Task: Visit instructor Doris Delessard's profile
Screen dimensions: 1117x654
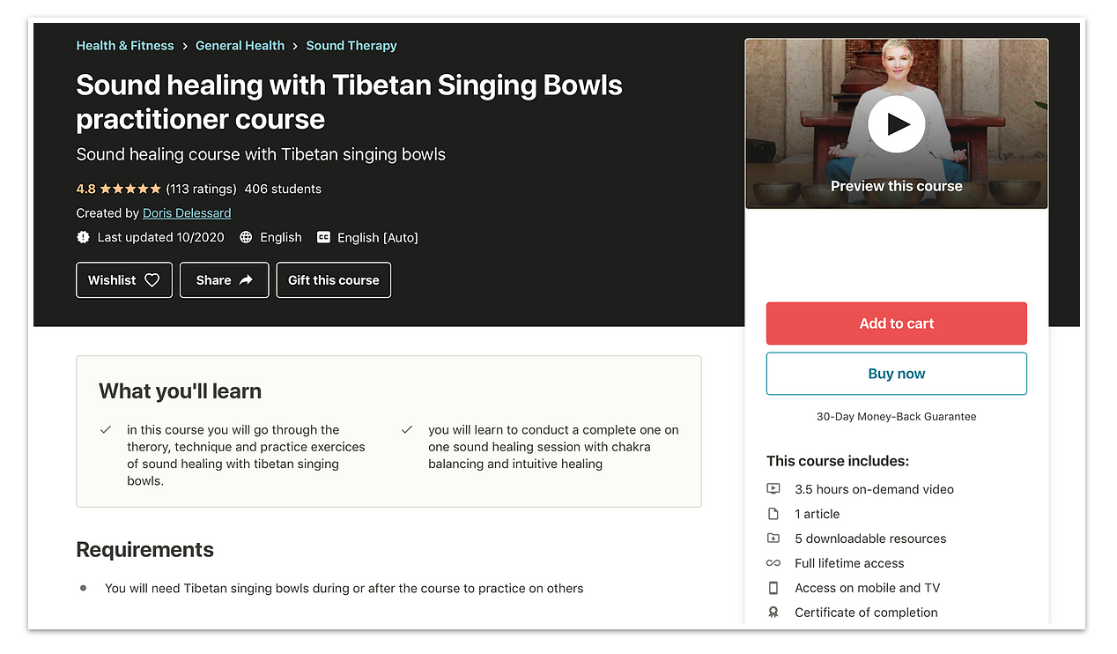Action: pos(187,213)
